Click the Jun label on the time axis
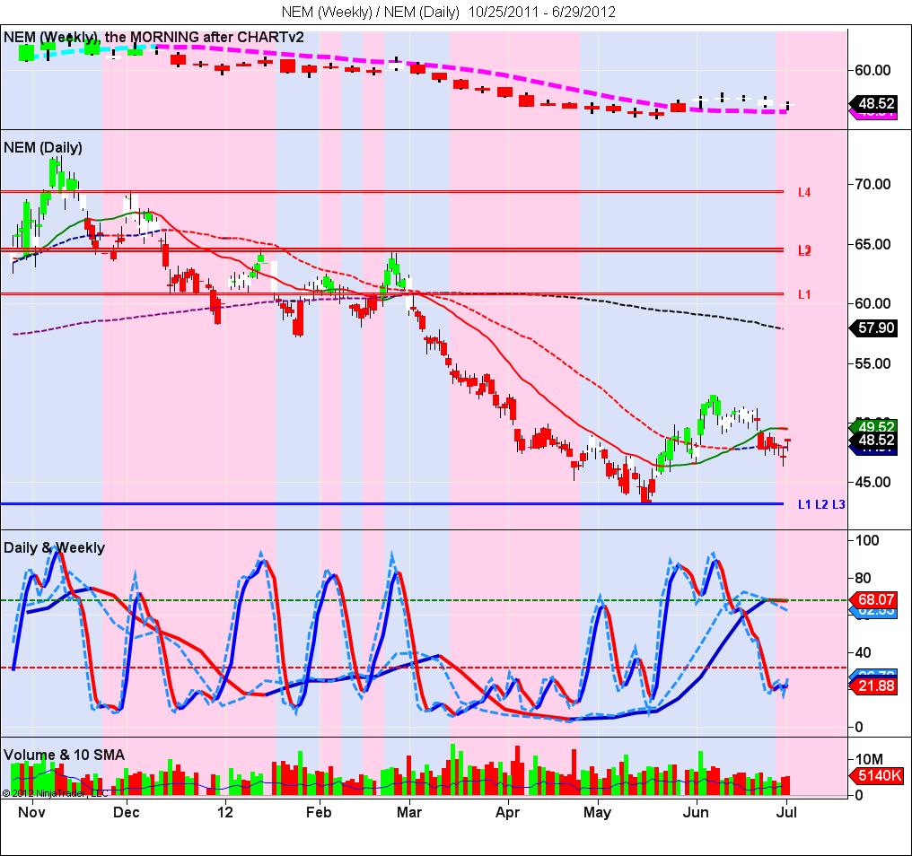Image resolution: width=912 pixels, height=856 pixels. 696,812
